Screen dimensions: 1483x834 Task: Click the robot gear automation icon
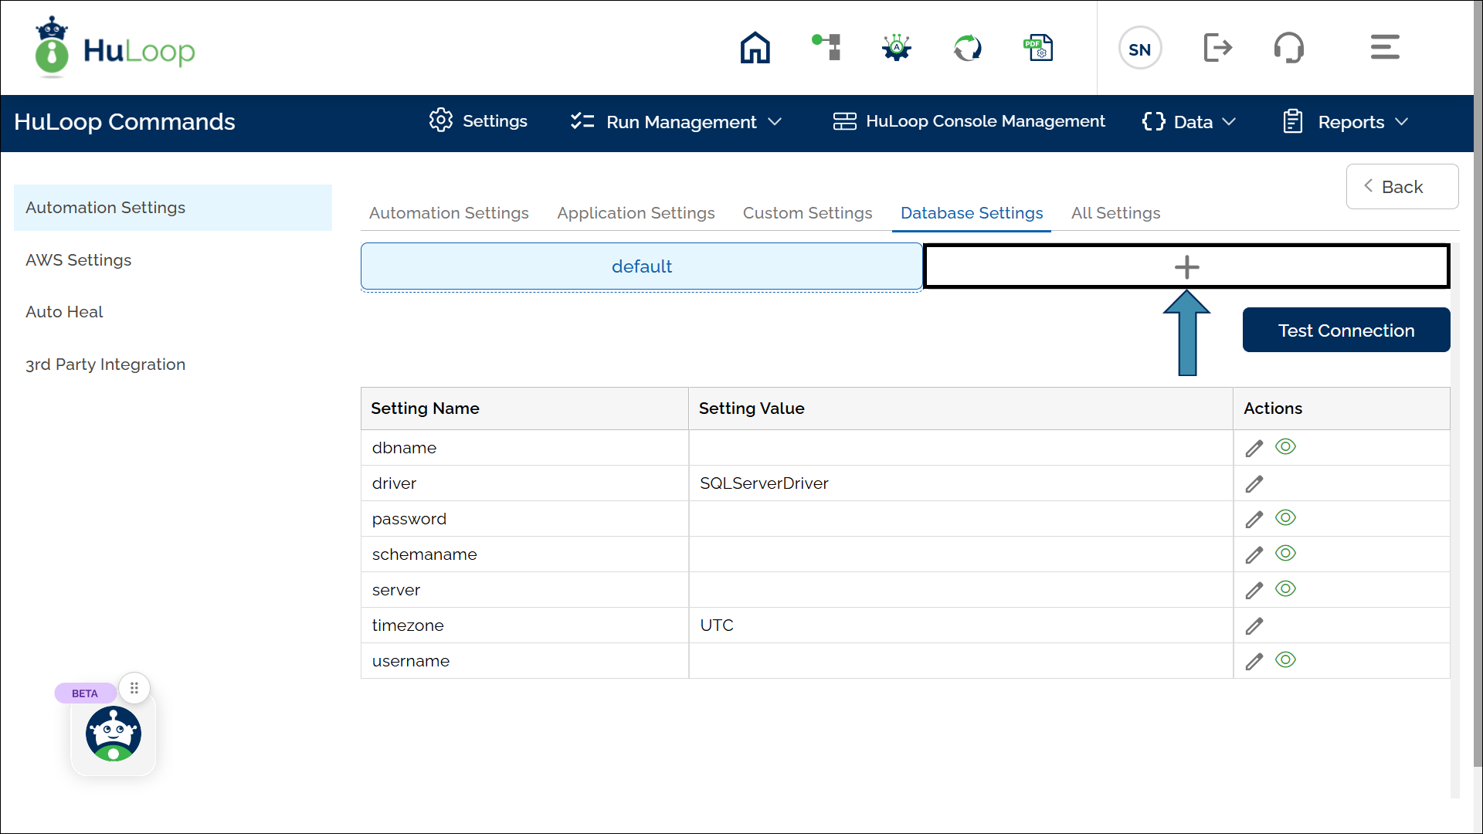tap(897, 48)
